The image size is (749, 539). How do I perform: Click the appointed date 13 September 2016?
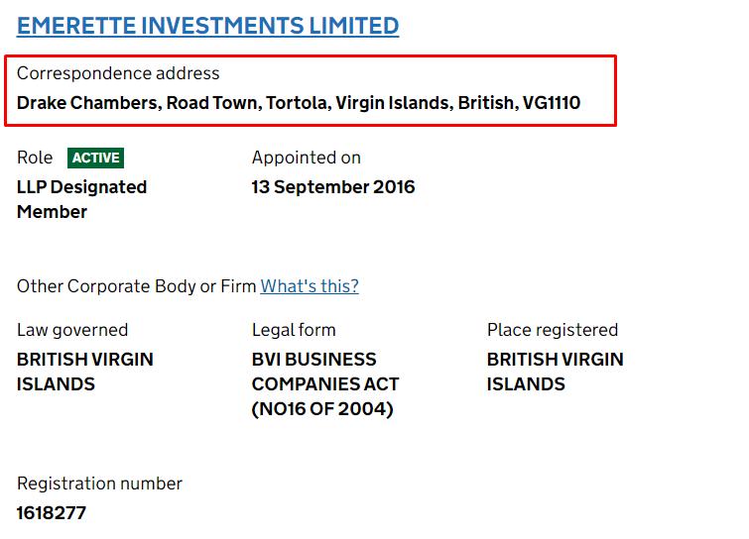[x=333, y=187]
